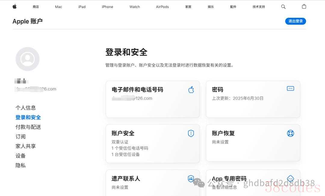This screenshot has width=325, height=196.
Task: Go to 个人信息 in the sidebar
Action: (x=26, y=108)
